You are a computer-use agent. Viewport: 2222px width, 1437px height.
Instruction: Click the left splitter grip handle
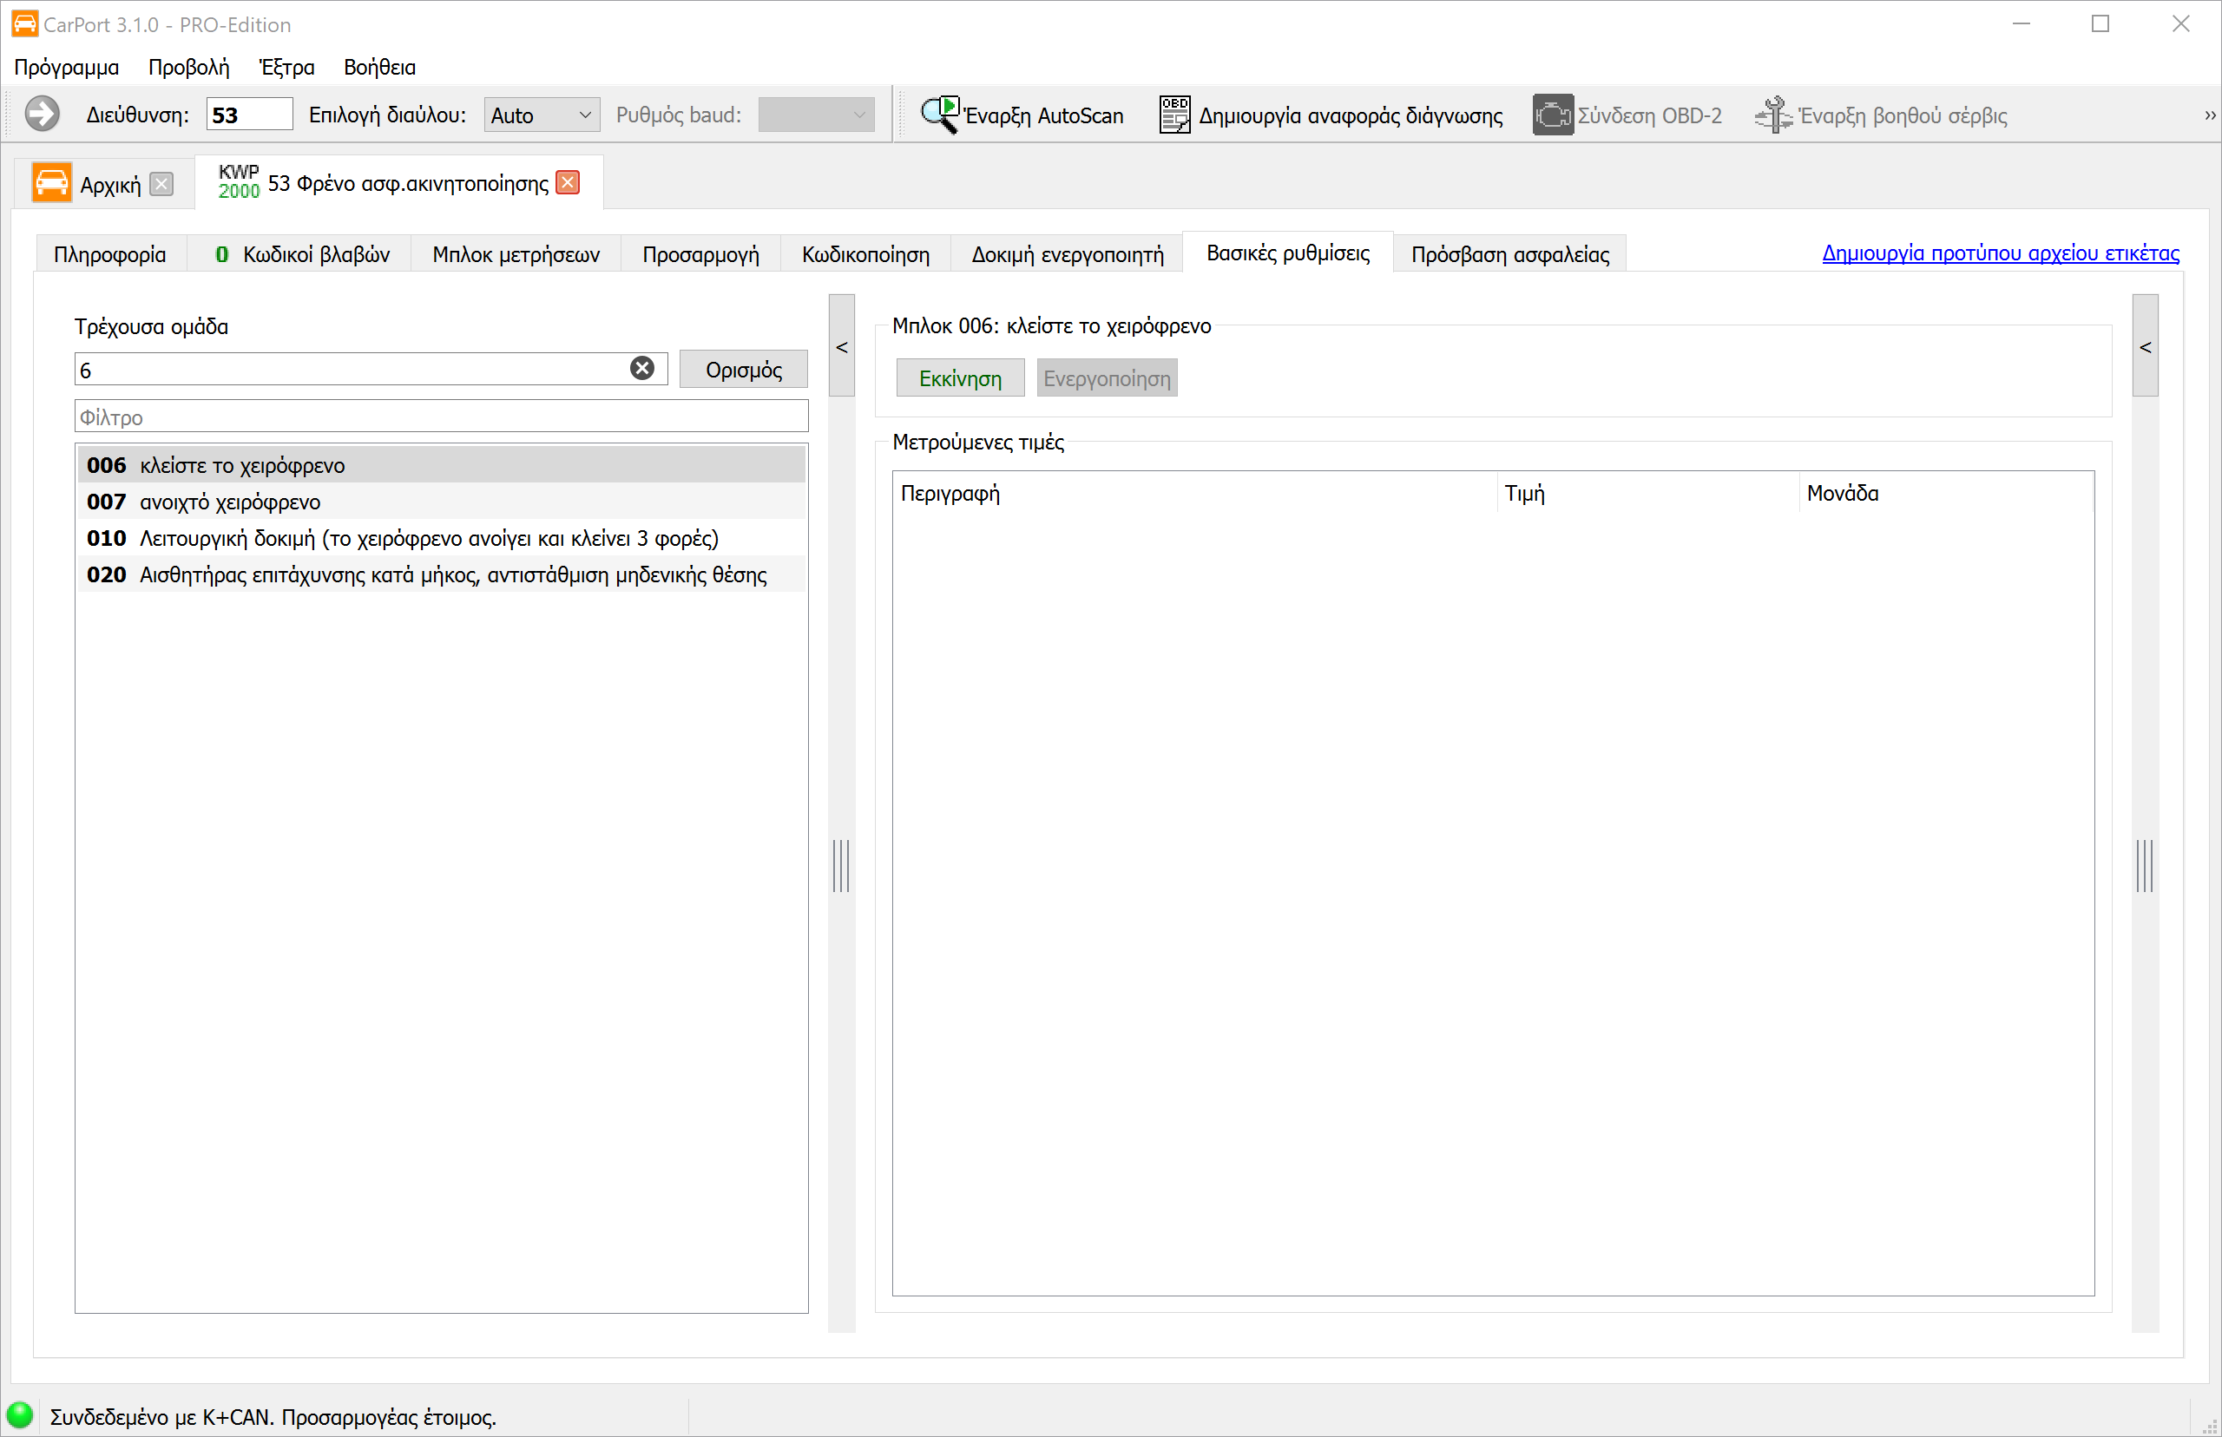coord(841,865)
